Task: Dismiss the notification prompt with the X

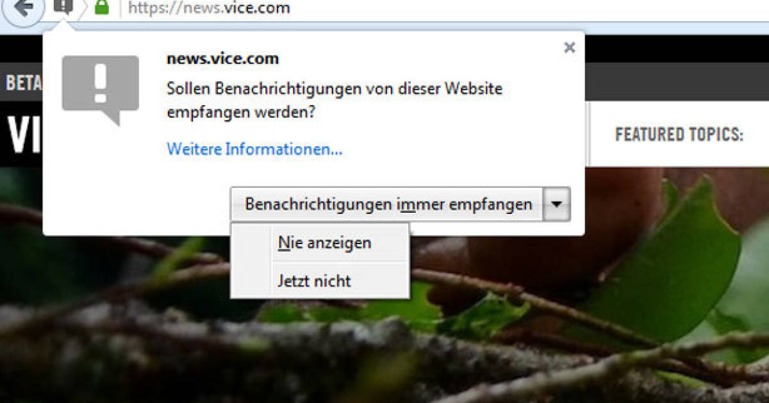Action: click(x=569, y=47)
